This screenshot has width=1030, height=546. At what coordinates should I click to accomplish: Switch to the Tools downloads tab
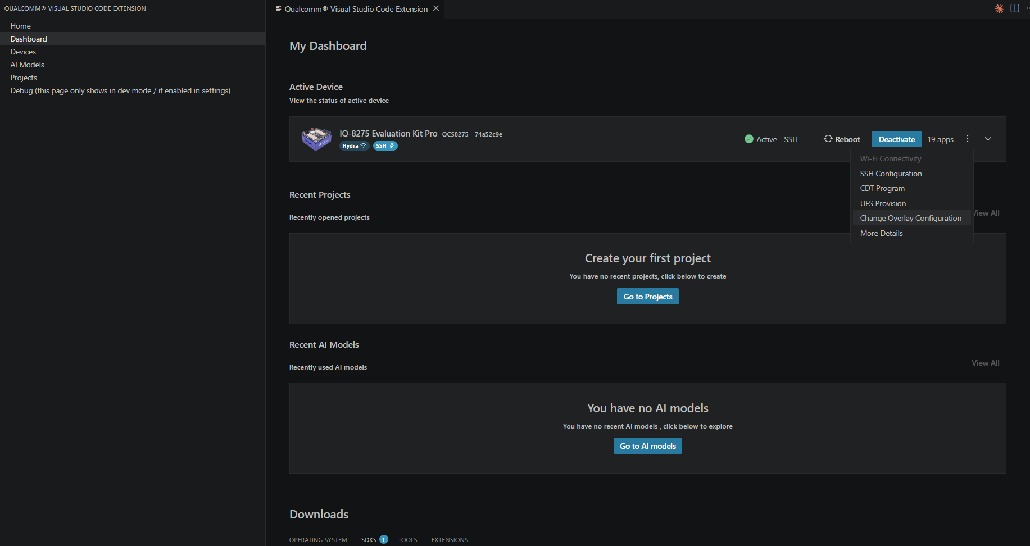(x=407, y=540)
